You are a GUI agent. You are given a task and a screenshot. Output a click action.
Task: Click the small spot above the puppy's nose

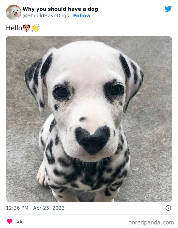pos(83,119)
